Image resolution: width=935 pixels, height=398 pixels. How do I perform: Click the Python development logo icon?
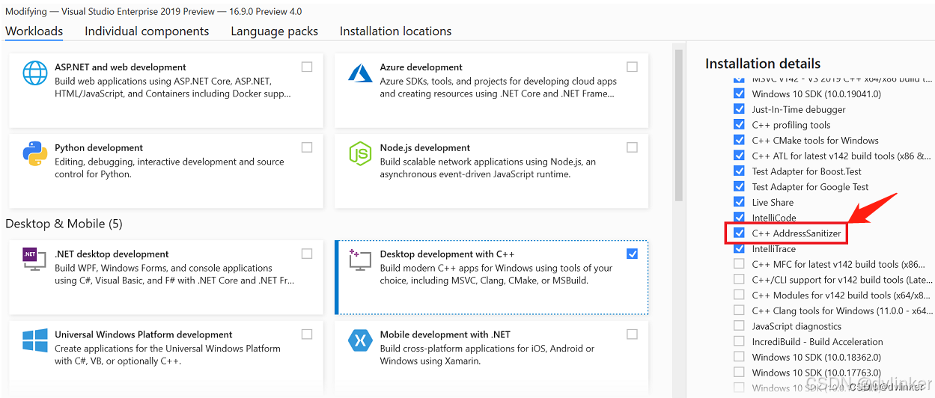35,154
